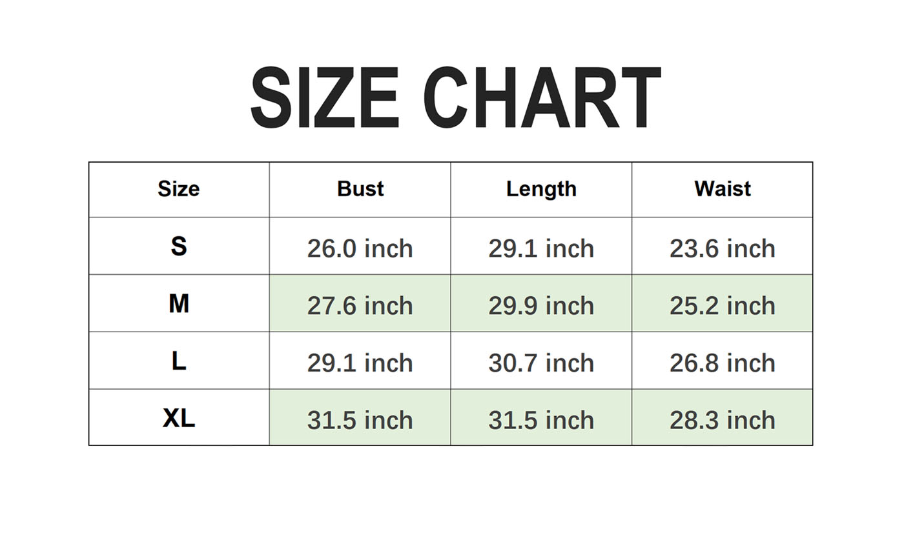This screenshot has width=904, height=542.
Task: Select the XL row bust value
Action: [x=360, y=420]
